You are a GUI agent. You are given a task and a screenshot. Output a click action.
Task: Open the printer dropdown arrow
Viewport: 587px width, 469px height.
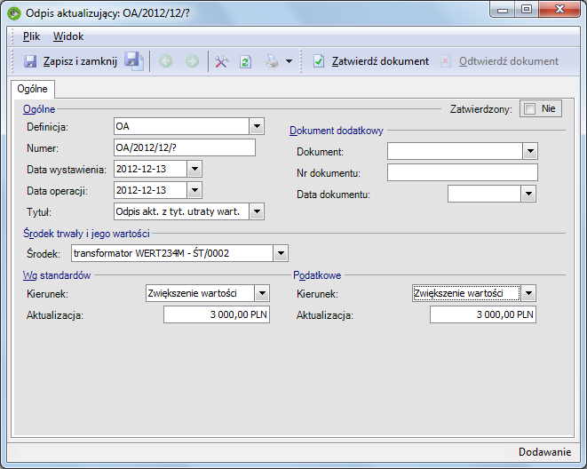coord(289,61)
